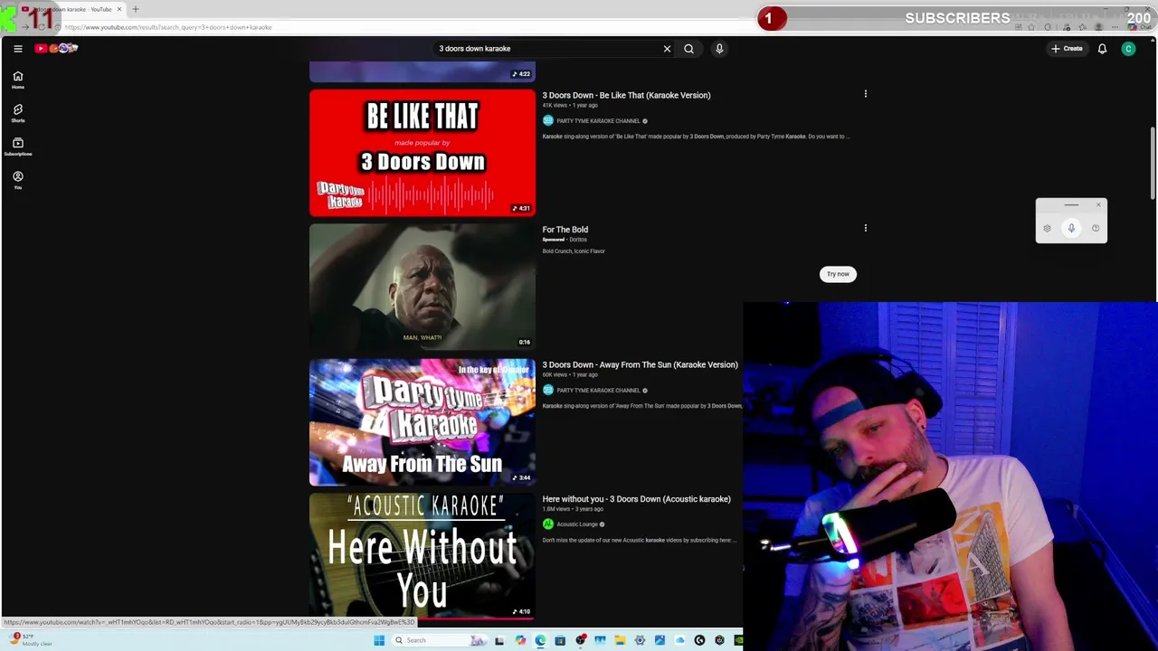
Task: Open Settings gear from the taskbar
Action: 640,640
